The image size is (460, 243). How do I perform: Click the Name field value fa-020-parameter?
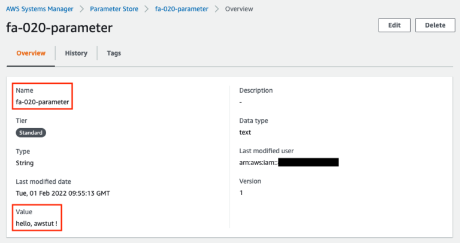tap(42, 102)
